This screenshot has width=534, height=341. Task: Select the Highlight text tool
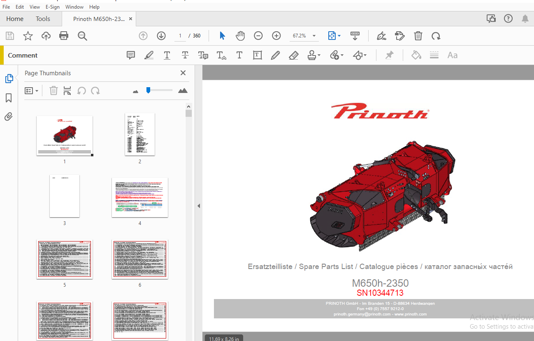pyautogui.click(x=149, y=55)
